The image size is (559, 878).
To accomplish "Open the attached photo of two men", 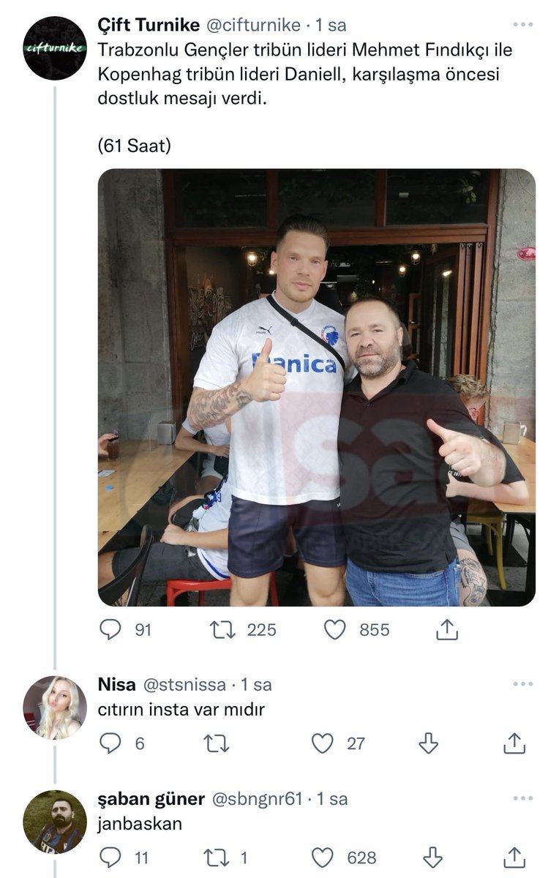I will (316, 387).
